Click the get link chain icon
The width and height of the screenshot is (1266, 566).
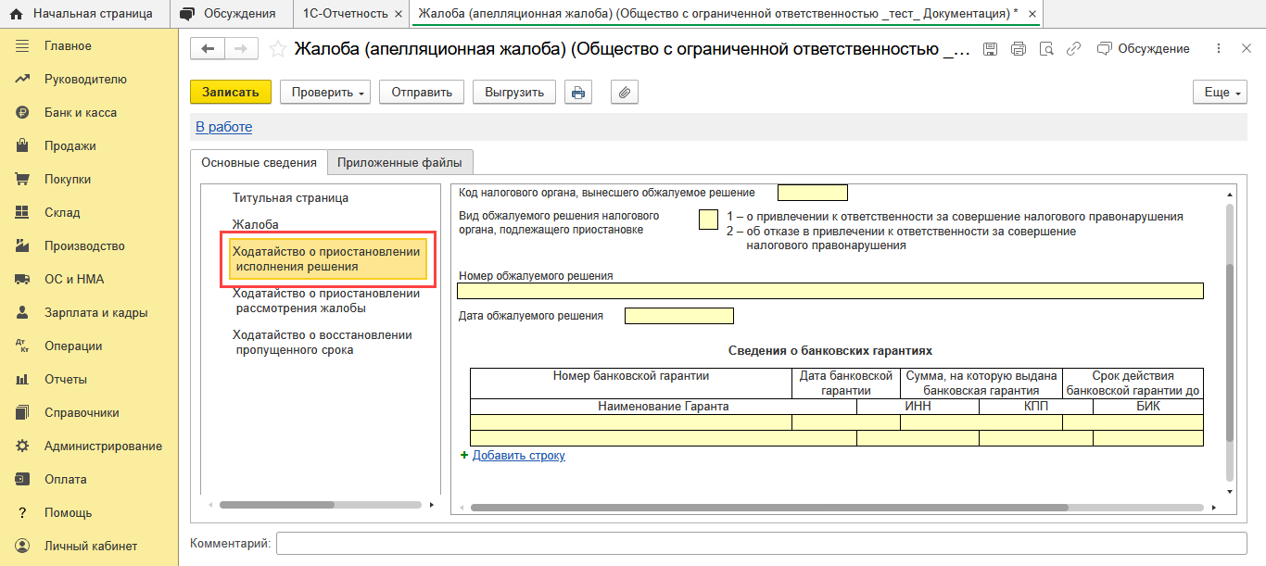[x=1074, y=49]
